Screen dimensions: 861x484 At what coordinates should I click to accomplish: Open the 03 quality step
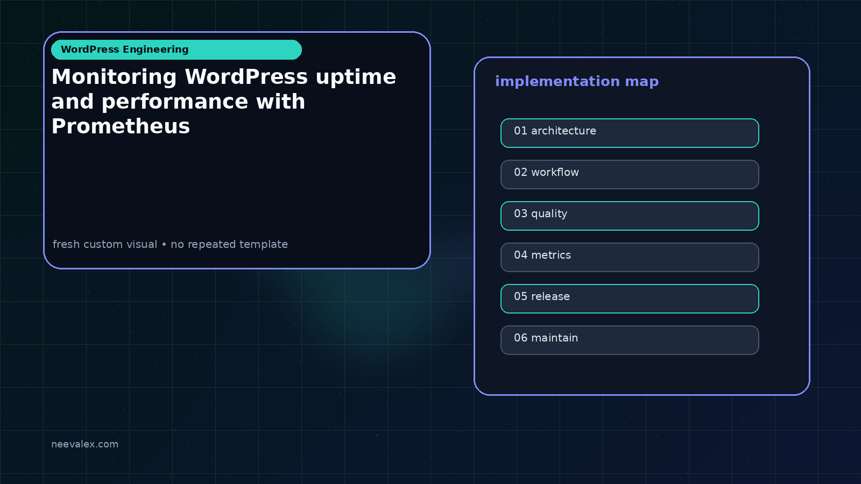630,216
